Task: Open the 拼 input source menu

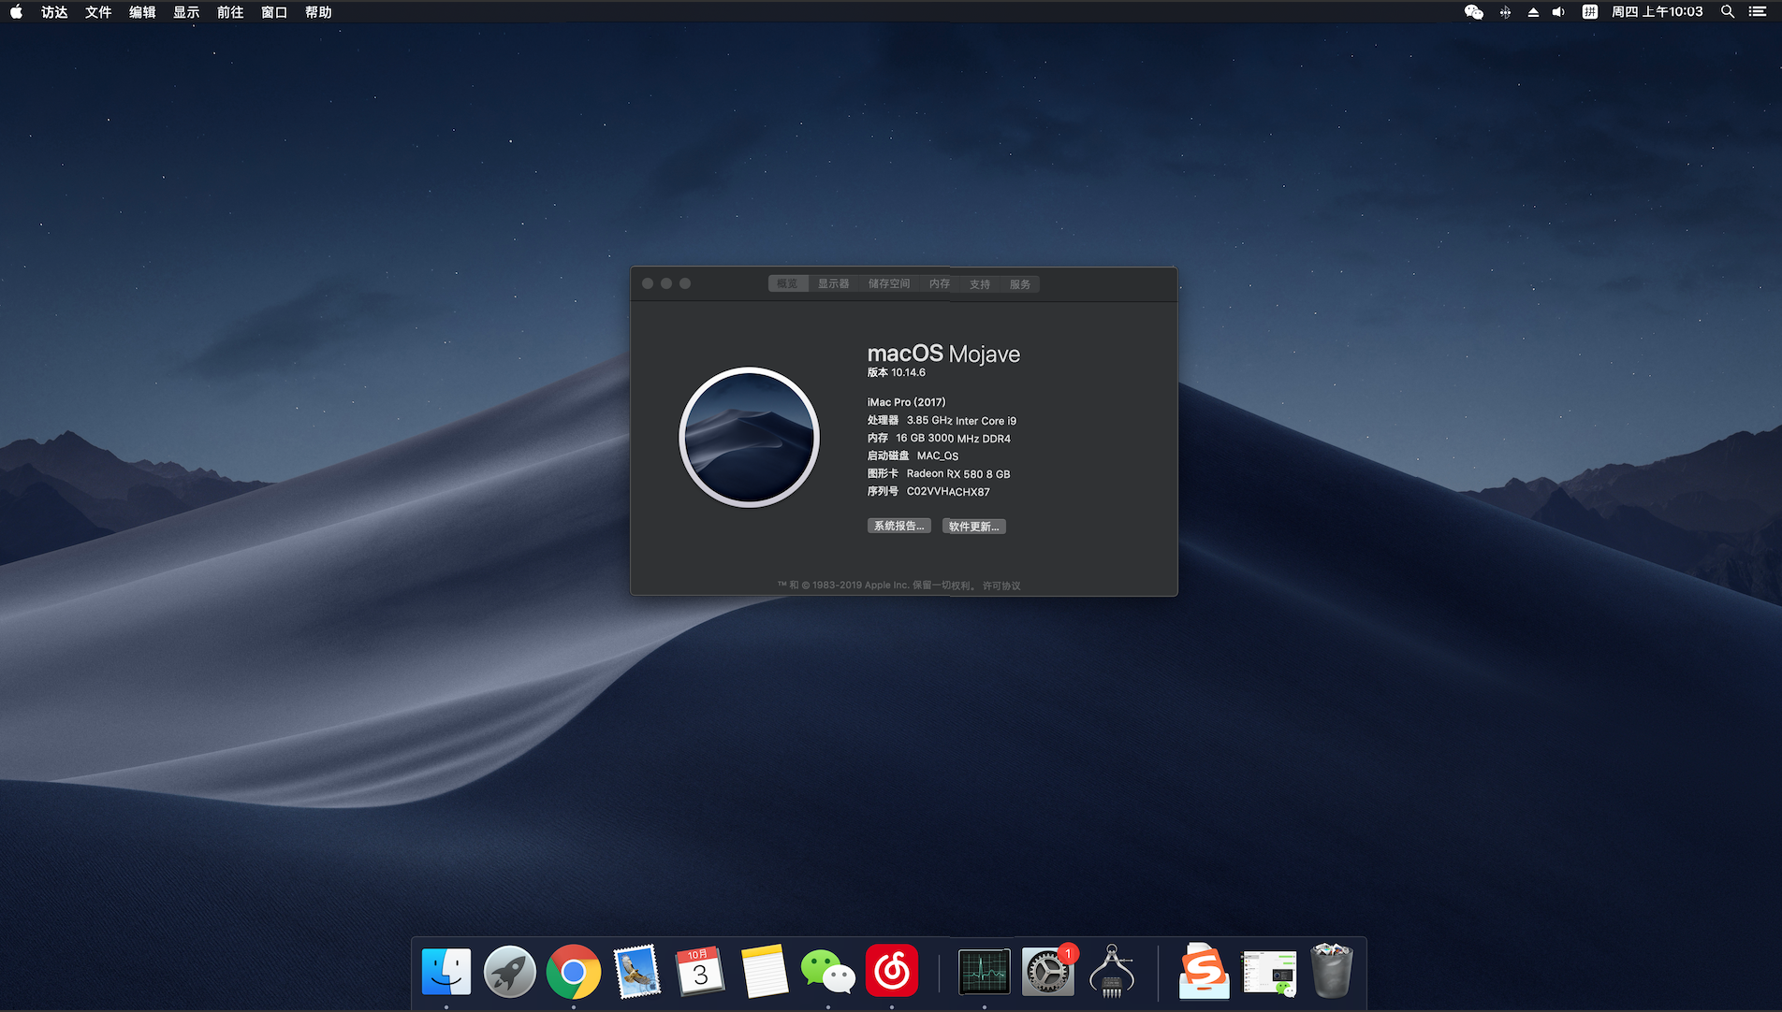Action: 1589,12
